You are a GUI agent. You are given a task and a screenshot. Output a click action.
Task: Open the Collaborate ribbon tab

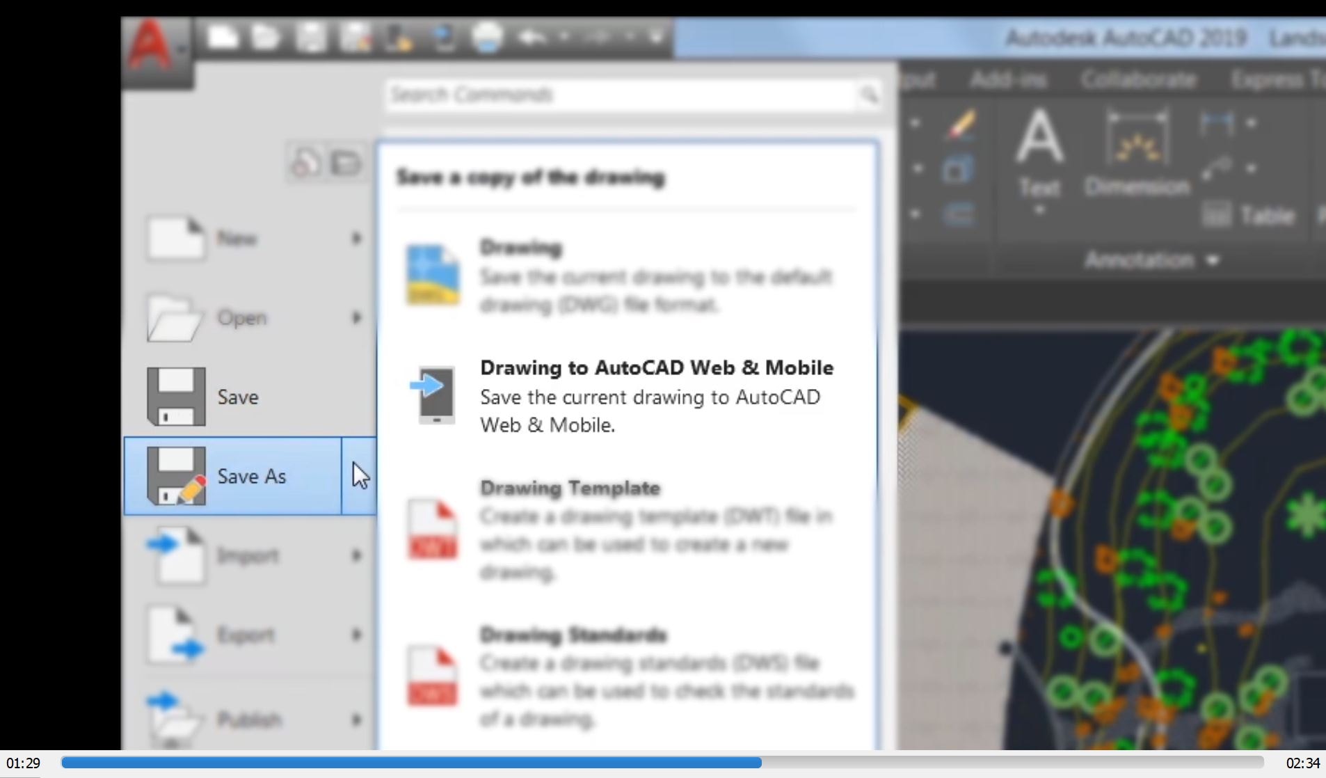1138,80
